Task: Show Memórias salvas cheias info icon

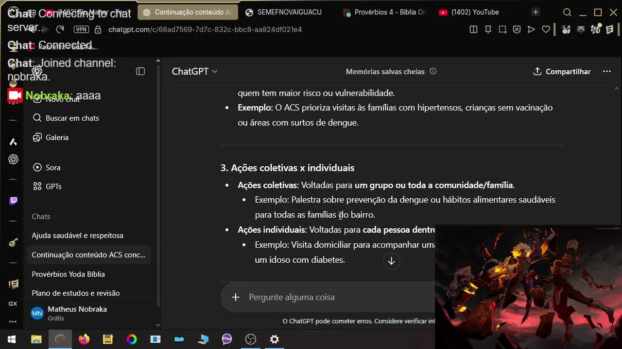Action: point(433,71)
